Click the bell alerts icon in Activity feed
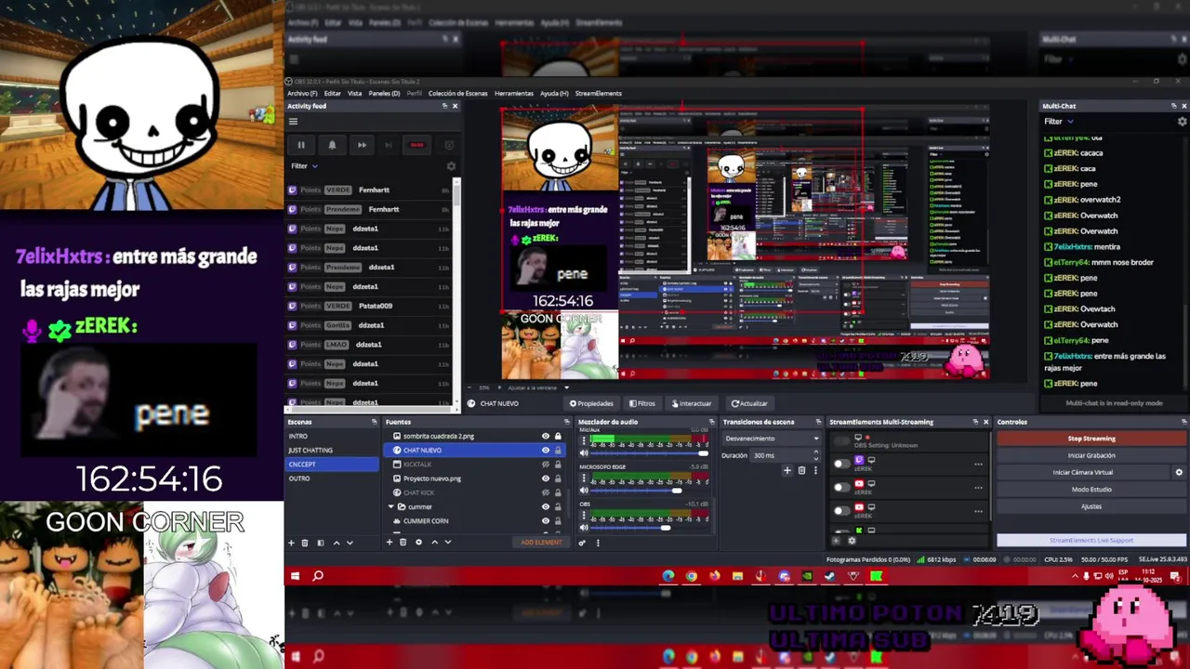 click(x=332, y=145)
